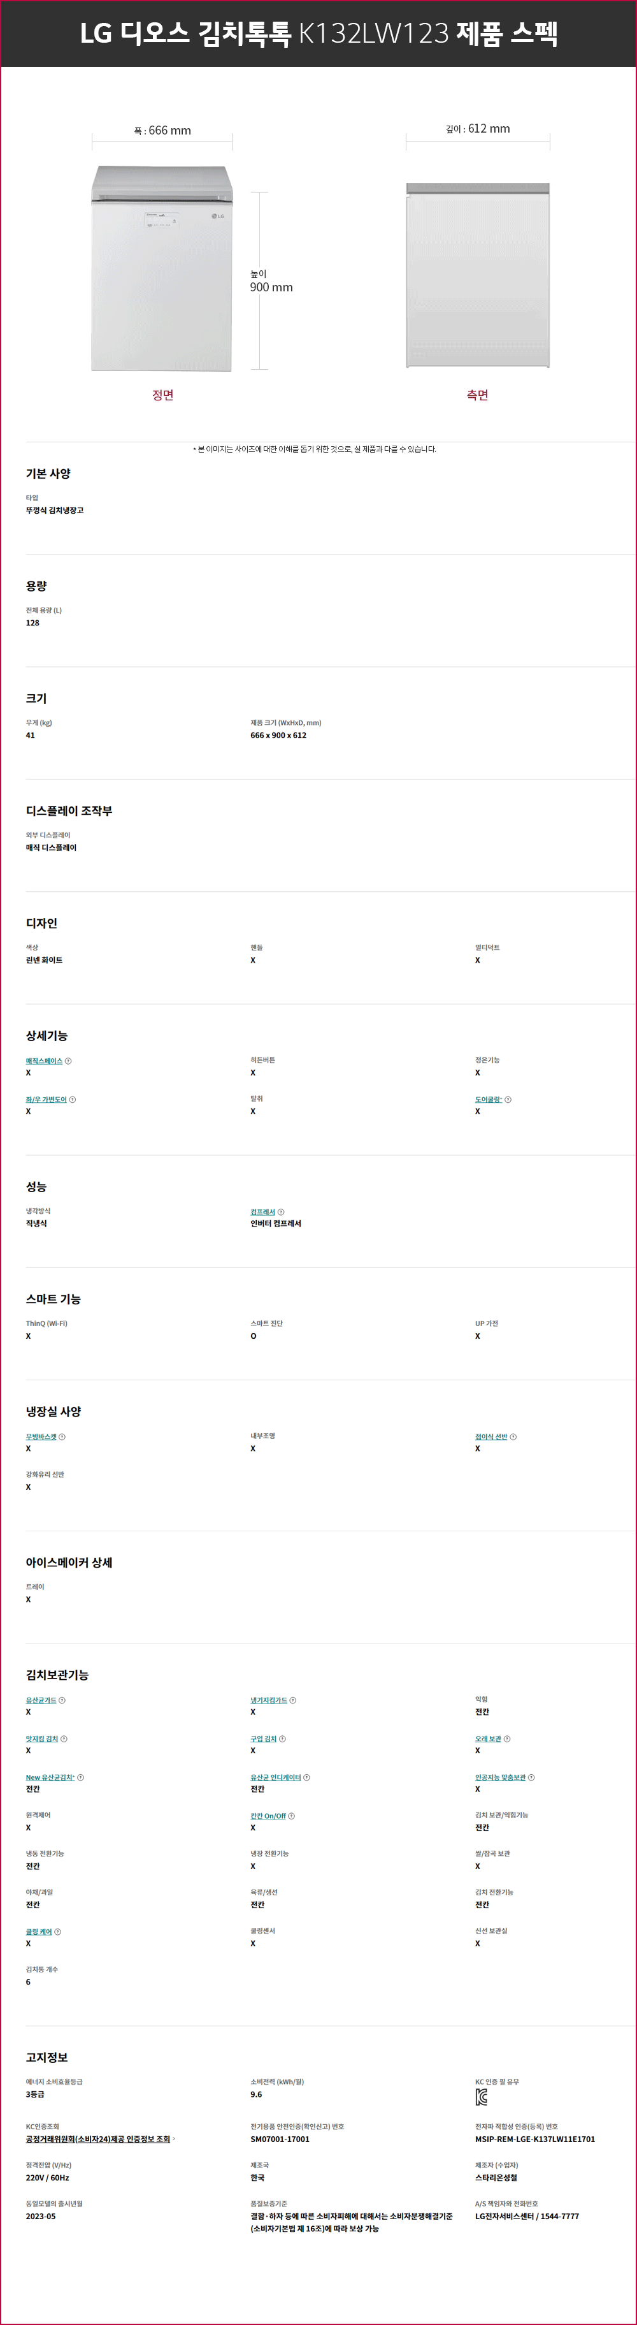
Task: Click the info icon beside 접이식 선반
Action: [513, 1437]
